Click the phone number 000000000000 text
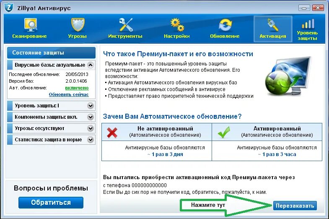Screen dimensions: 329x219 (149, 185)
